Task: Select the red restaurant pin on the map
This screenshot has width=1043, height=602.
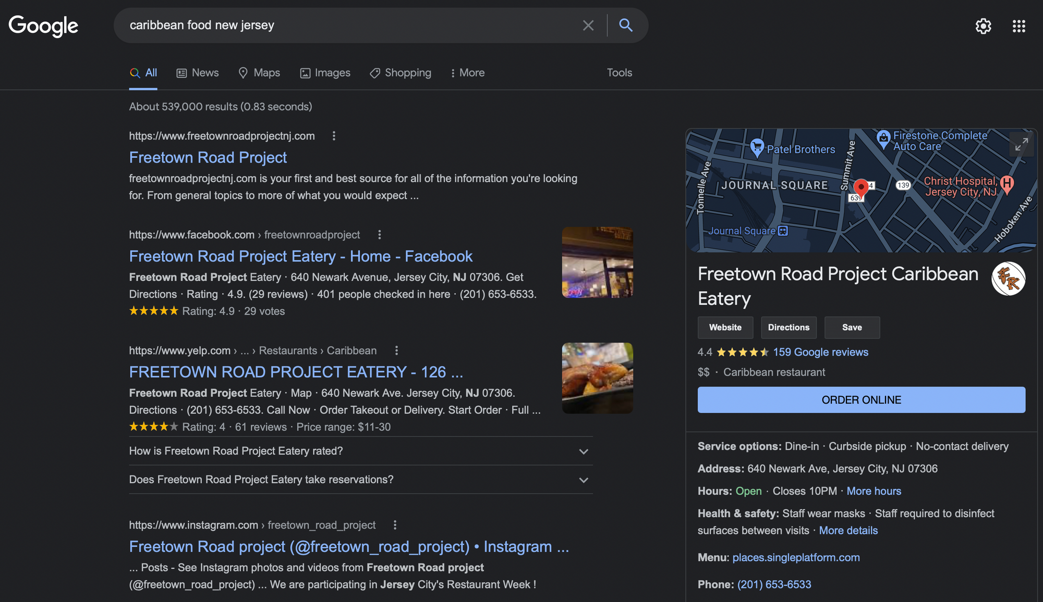Action: 860,187
